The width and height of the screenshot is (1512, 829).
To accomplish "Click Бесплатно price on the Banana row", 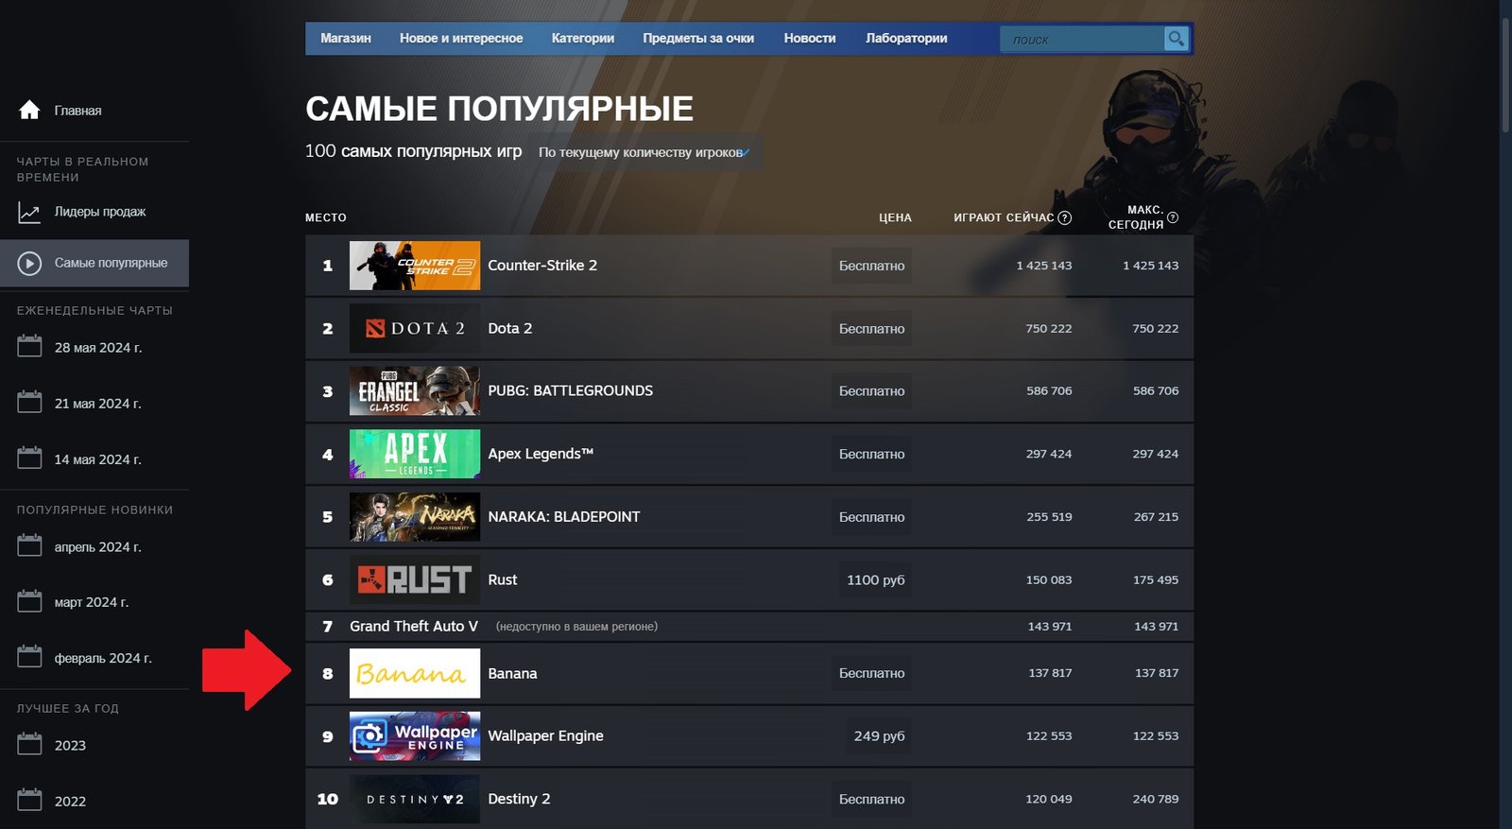I will click(871, 673).
